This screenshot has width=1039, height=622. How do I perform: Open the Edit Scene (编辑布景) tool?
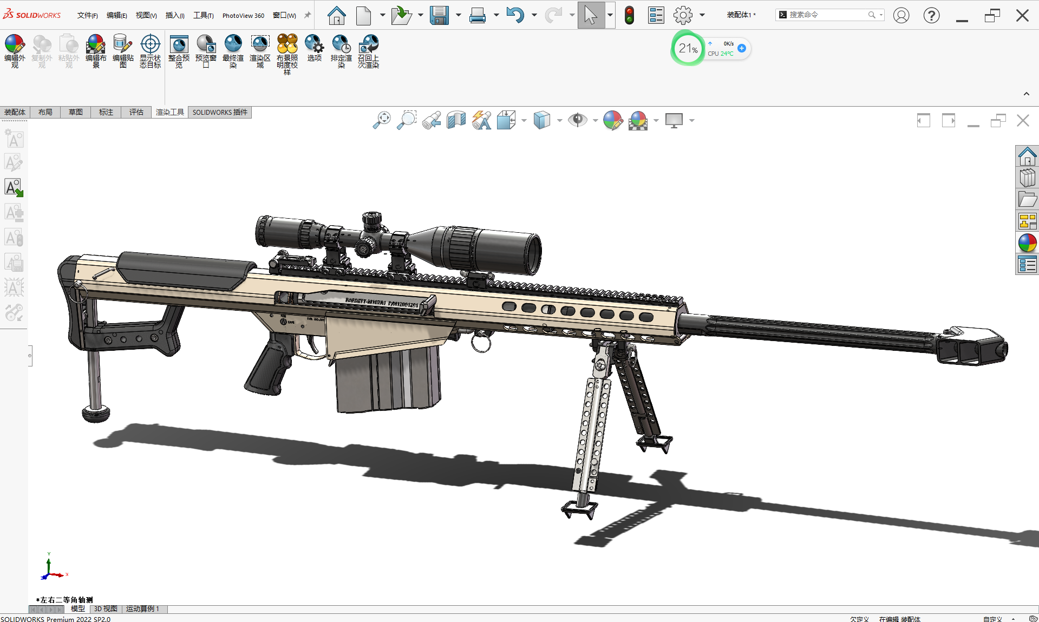(x=96, y=51)
